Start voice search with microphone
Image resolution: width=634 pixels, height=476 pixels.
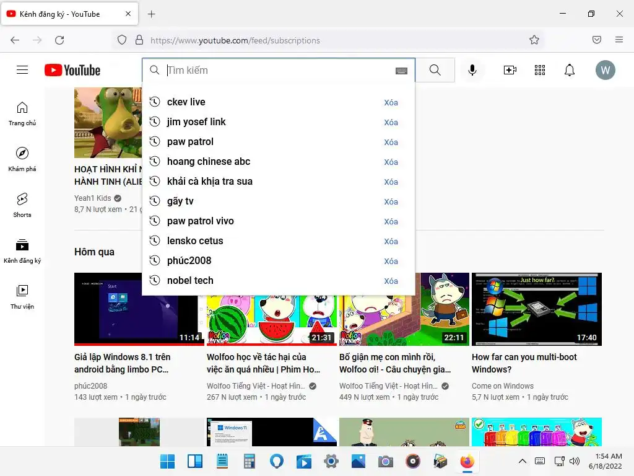pos(472,70)
